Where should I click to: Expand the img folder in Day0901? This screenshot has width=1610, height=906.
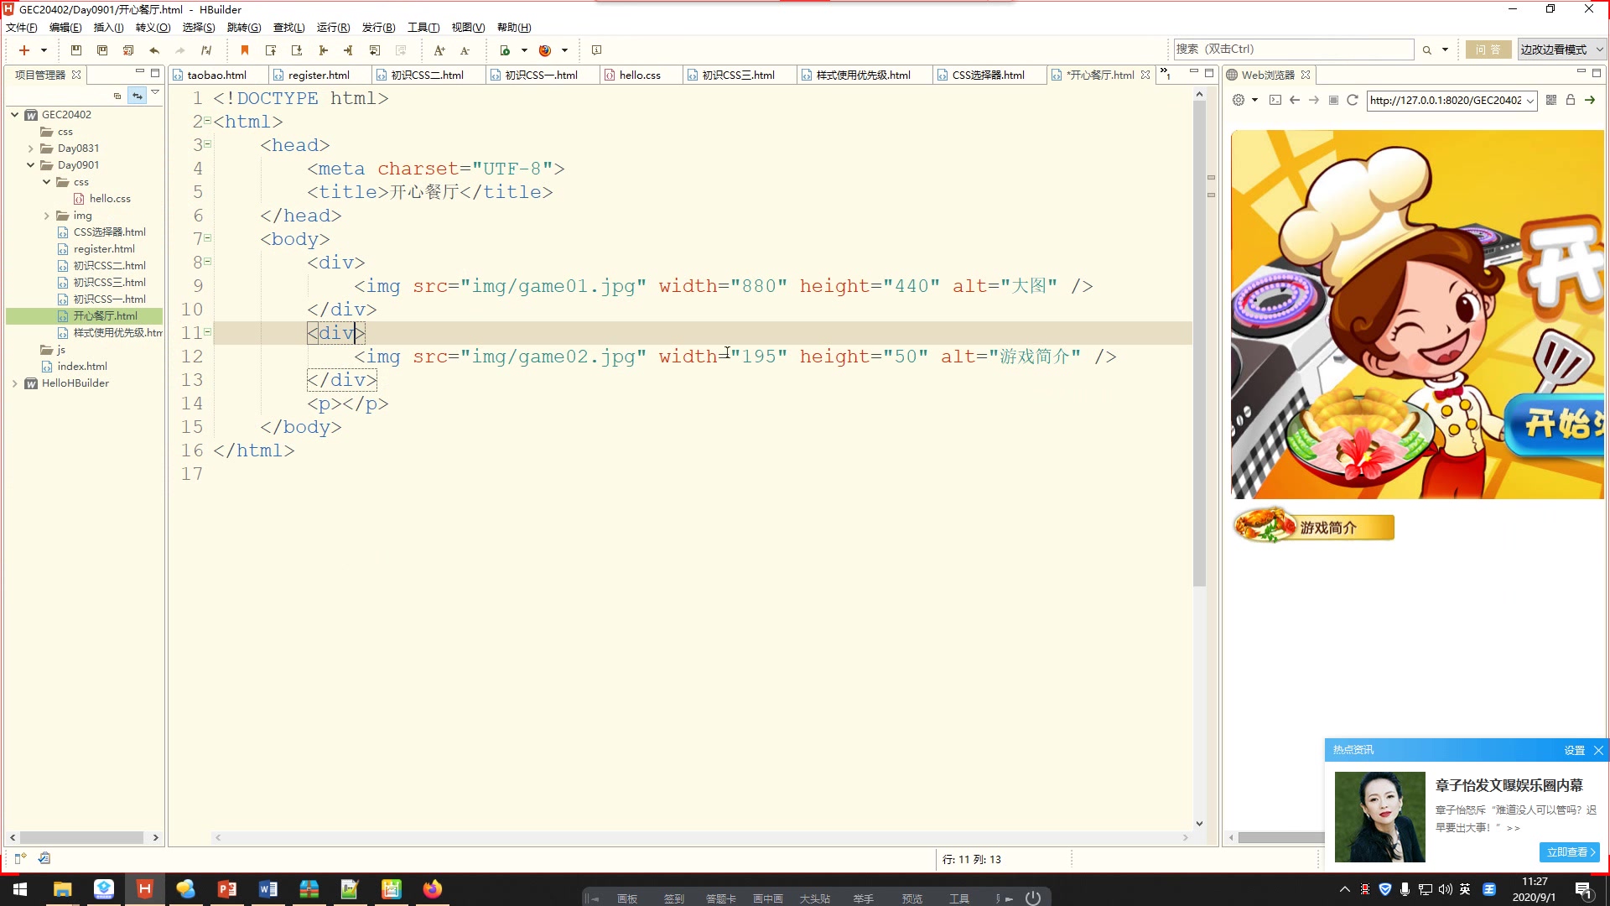click(x=47, y=216)
